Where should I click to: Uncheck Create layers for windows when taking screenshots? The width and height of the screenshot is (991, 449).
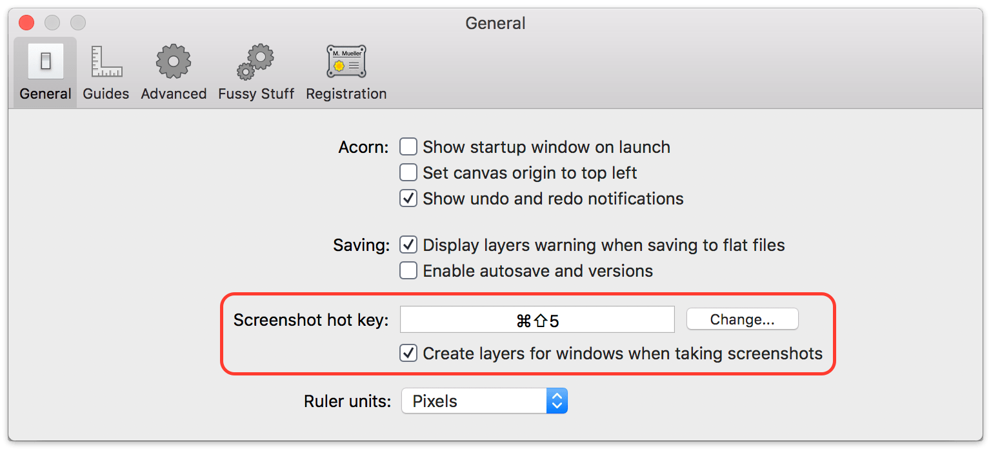(x=408, y=354)
